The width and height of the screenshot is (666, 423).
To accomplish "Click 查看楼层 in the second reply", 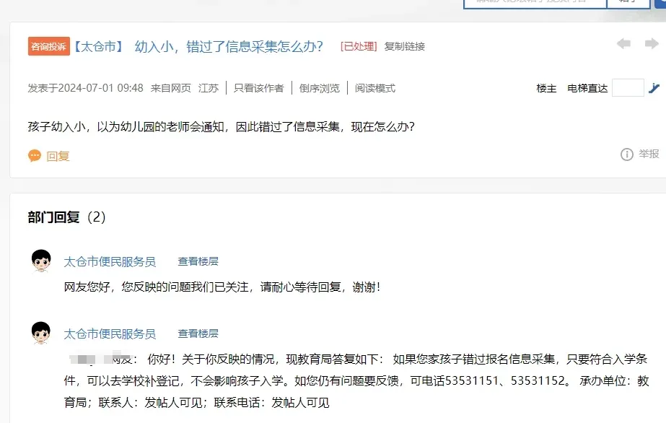I will click(x=198, y=333).
